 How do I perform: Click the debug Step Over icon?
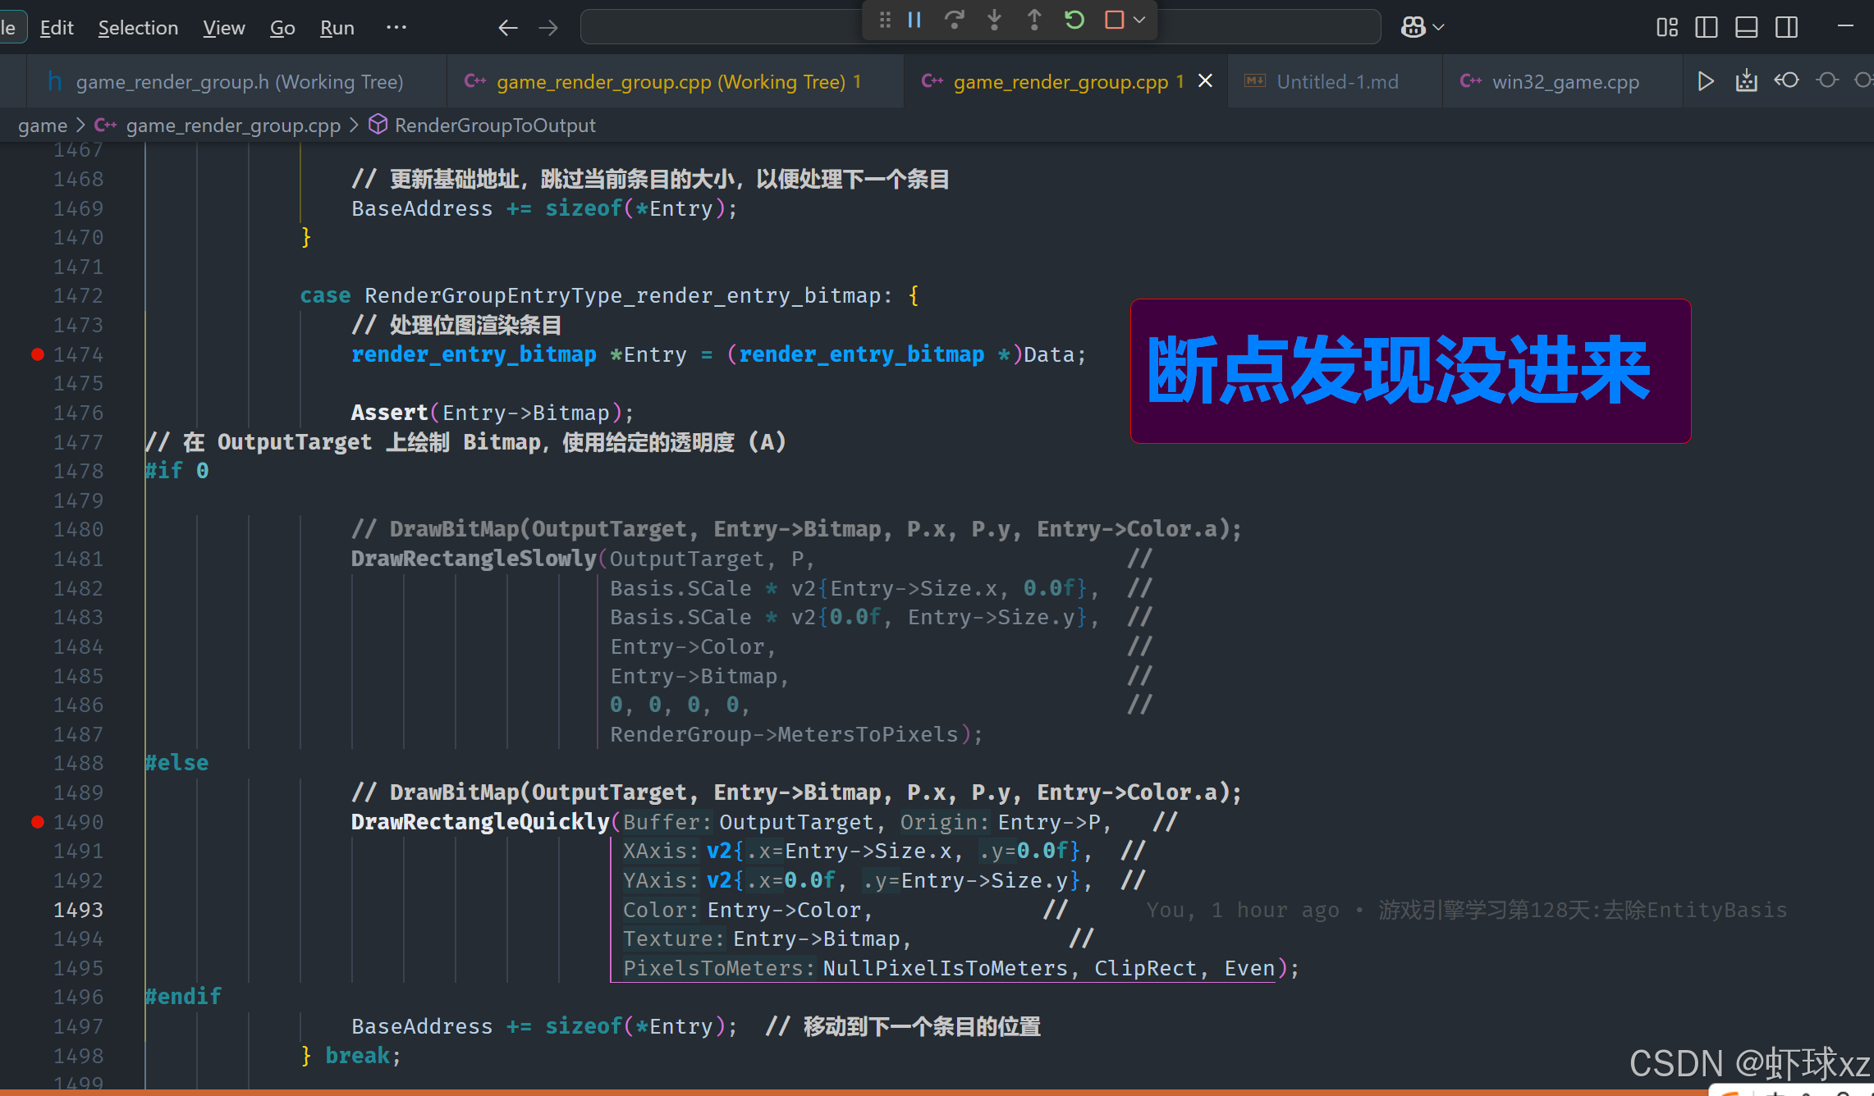954,20
